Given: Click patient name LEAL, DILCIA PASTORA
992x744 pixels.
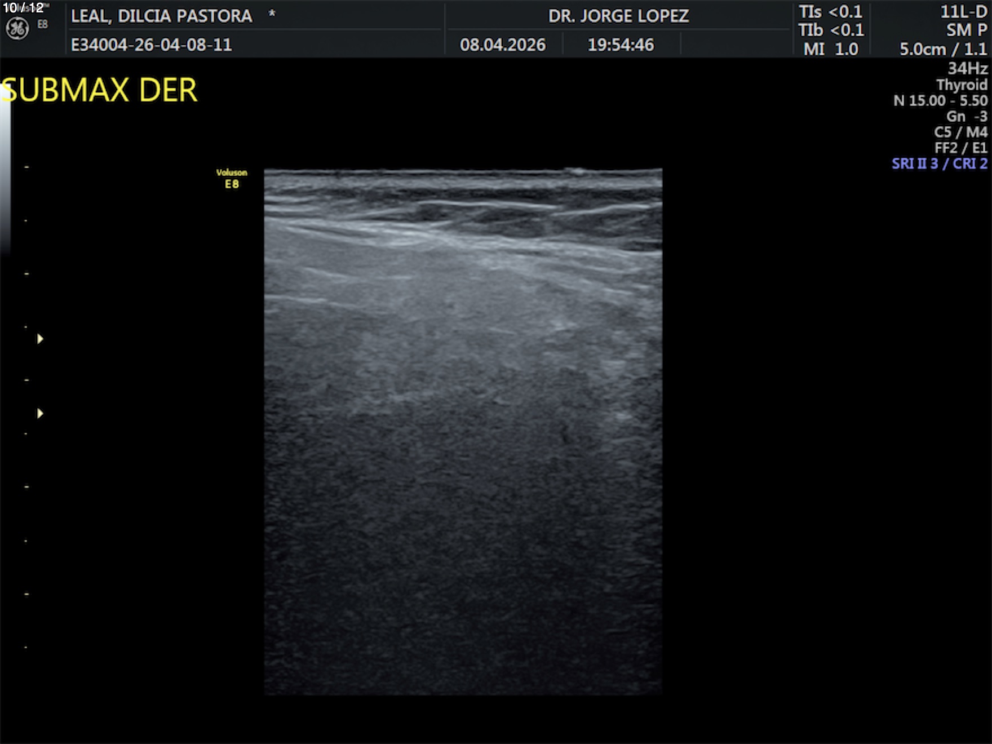Looking at the screenshot, I should click(161, 16).
